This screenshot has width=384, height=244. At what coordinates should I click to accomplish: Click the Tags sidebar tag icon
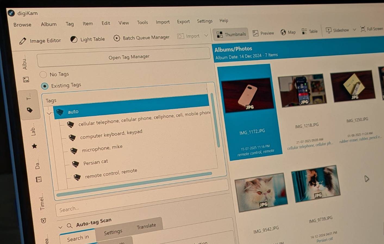click(30, 110)
